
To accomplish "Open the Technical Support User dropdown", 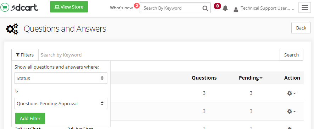I will coord(267,8).
